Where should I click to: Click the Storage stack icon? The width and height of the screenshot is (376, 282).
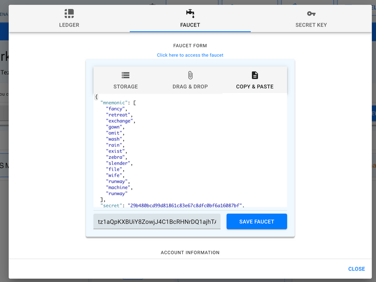coord(125,75)
